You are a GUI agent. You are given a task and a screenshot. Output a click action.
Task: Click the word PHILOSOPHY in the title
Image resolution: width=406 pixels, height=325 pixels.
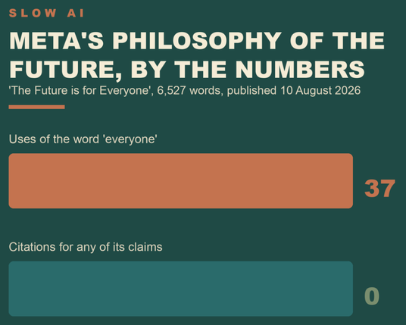point(197,41)
